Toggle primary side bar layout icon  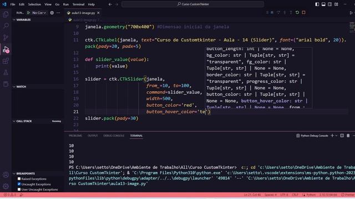tap(317, 4)
